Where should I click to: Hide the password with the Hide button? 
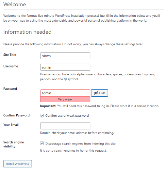[x=99, y=93]
